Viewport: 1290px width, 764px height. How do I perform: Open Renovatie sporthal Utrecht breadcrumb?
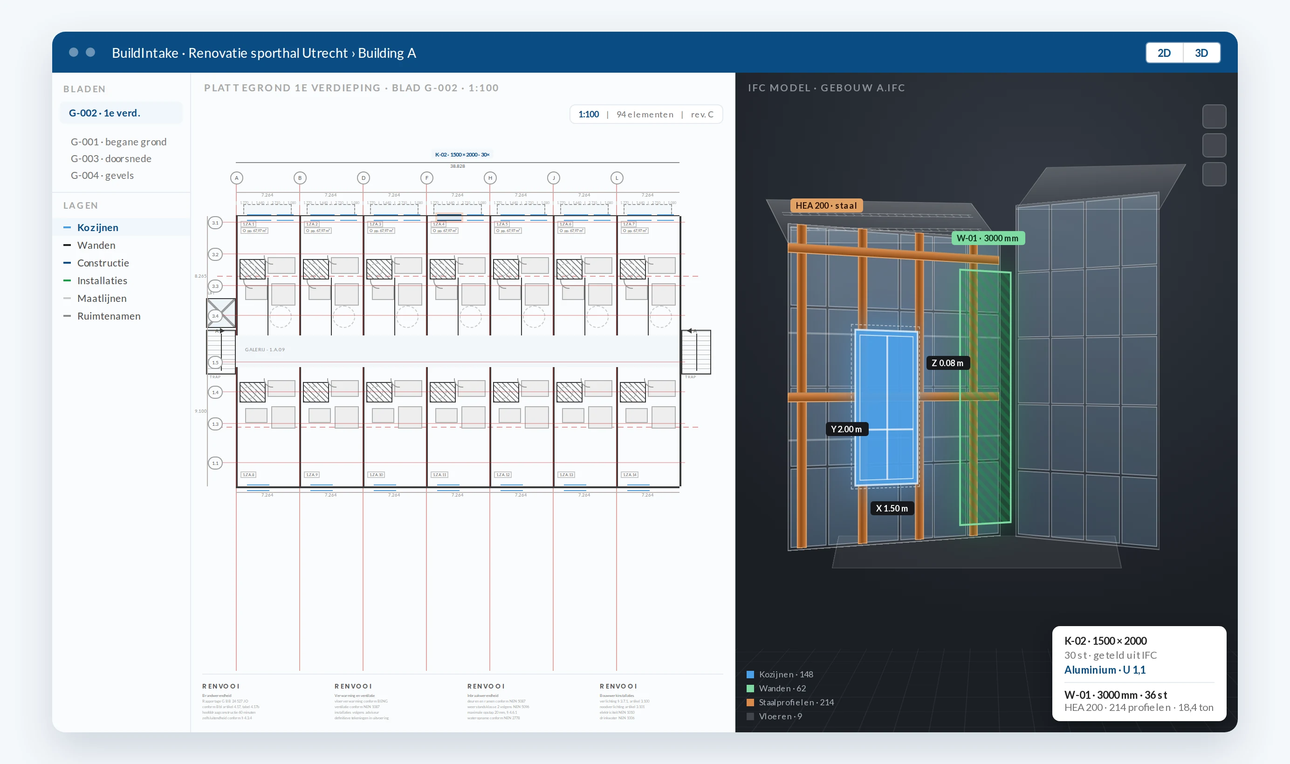pyautogui.click(x=268, y=53)
